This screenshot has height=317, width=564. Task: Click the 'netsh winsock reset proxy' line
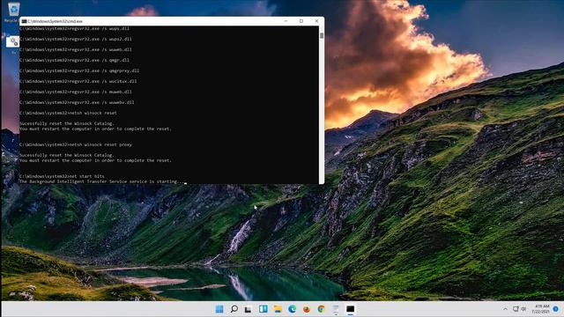coord(76,144)
